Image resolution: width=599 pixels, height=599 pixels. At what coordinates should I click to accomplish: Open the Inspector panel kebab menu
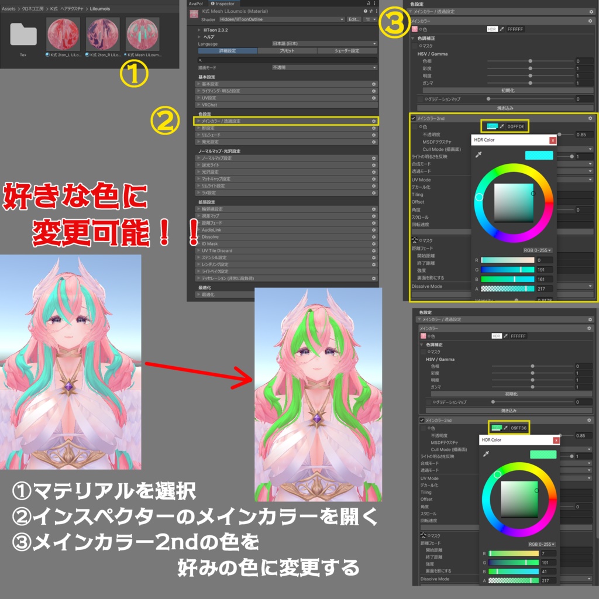pyautogui.click(x=374, y=3)
